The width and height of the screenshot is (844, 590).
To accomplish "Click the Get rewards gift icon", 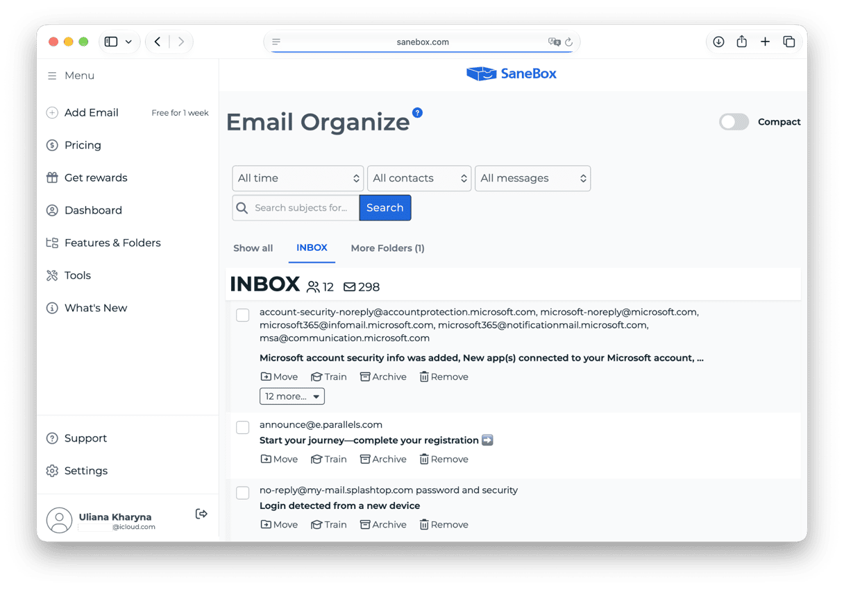I will [52, 177].
